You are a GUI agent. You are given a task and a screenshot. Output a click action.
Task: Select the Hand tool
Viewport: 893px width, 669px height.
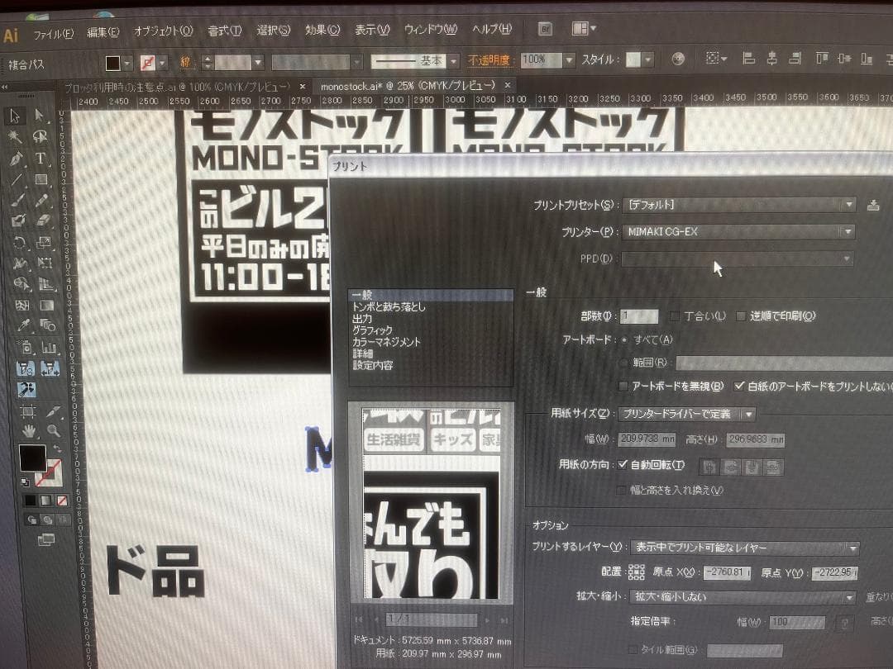tap(27, 431)
